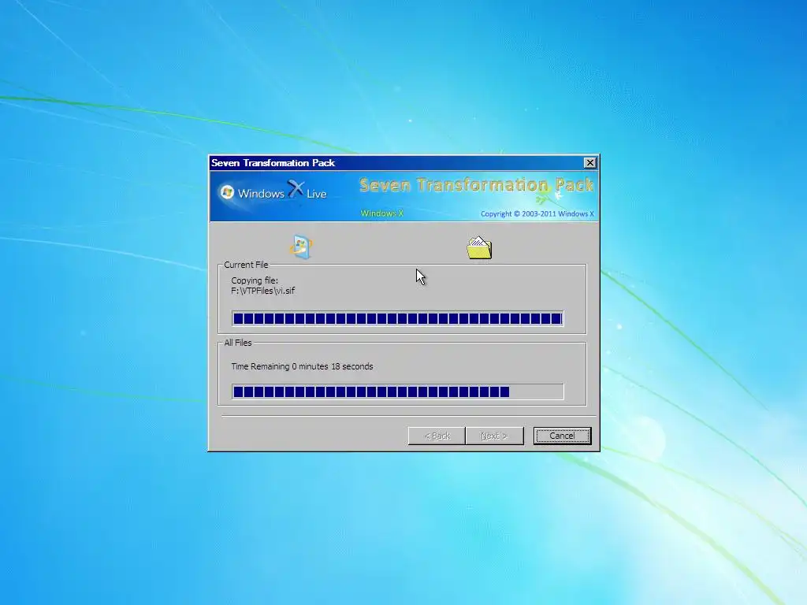Click the Cancel button
Viewport: 807px width, 605px height.
pyautogui.click(x=562, y=436)
